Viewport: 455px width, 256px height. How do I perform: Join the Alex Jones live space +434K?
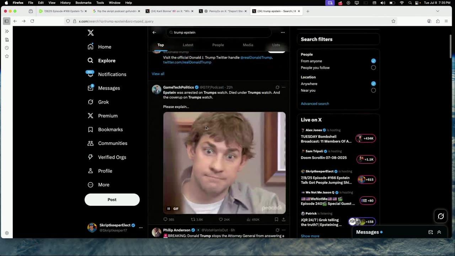(x=366, y=138)
